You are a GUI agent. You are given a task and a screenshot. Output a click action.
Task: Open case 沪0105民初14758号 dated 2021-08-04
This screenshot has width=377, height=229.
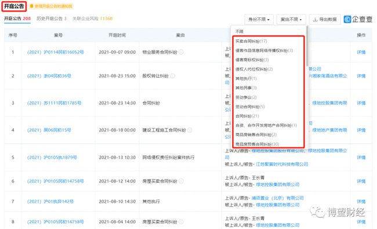click(x=55, y=222)
